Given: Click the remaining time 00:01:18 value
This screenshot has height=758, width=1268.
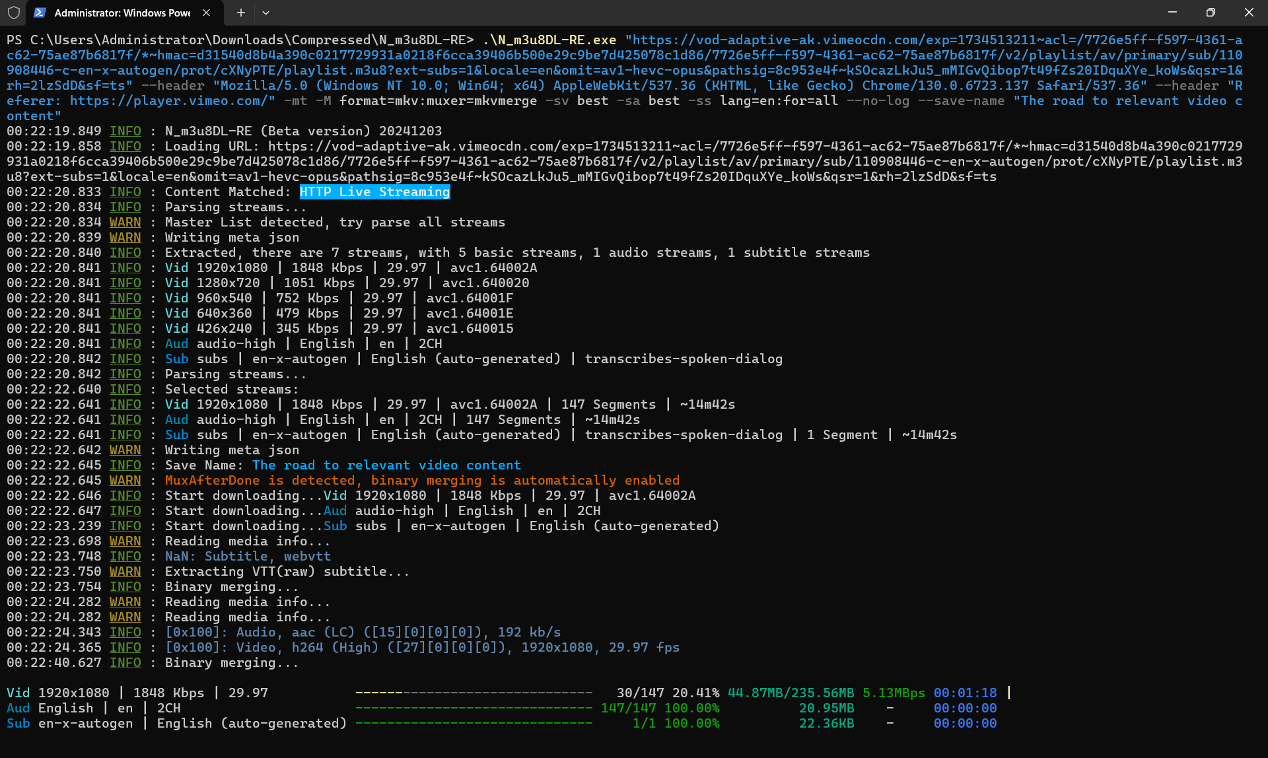Looking at the screenshot, I should [x=965, y=693].
